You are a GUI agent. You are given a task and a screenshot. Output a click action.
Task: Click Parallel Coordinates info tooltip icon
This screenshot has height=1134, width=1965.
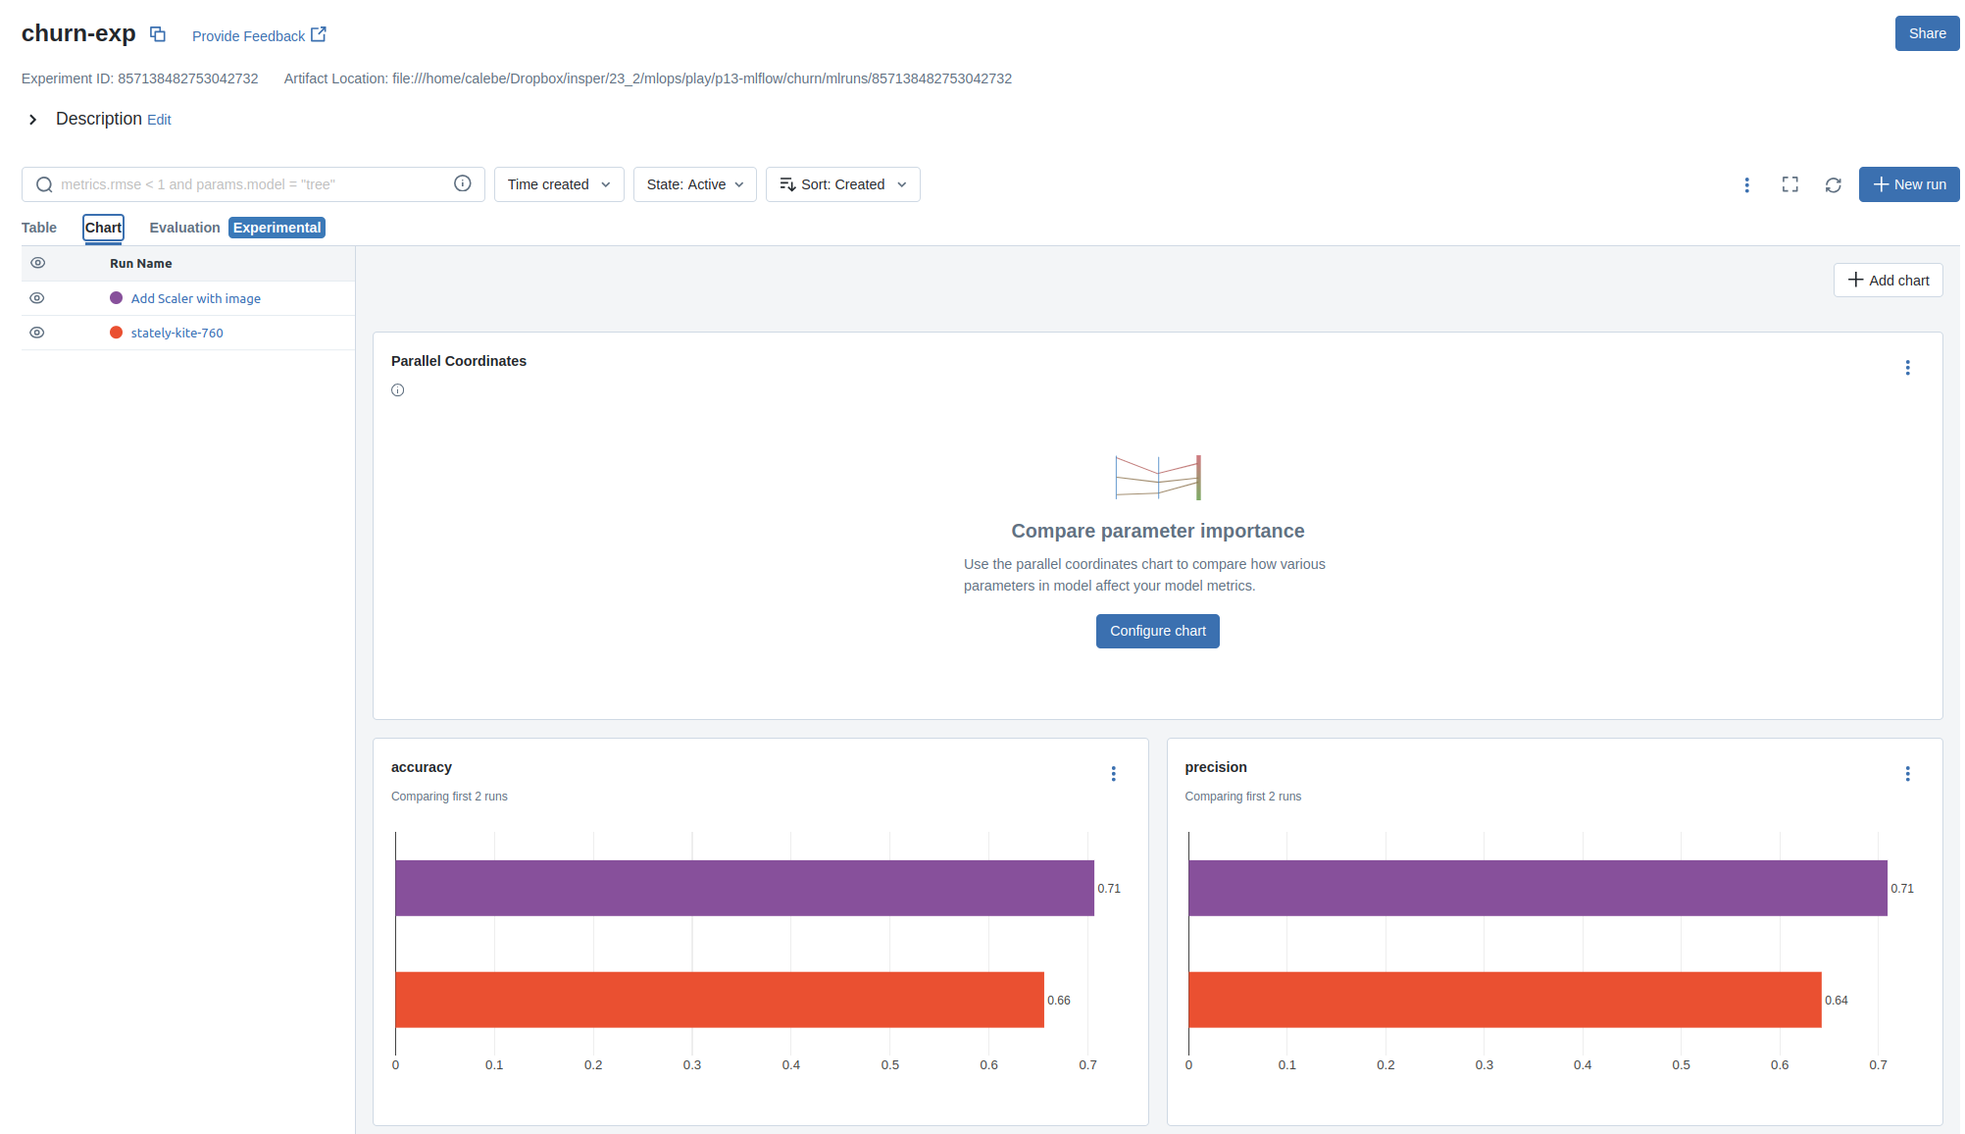(397, 390)
